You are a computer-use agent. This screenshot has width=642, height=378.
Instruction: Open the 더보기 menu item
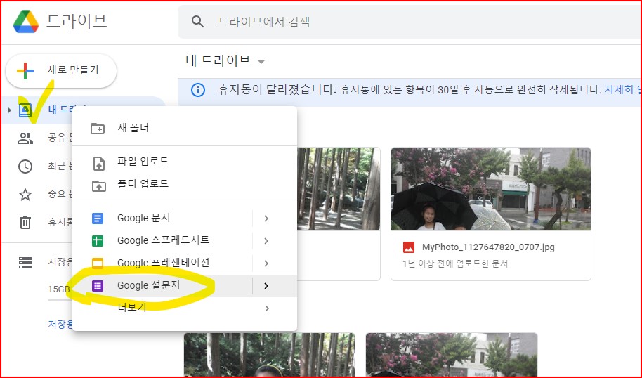(x=185, y=308)
